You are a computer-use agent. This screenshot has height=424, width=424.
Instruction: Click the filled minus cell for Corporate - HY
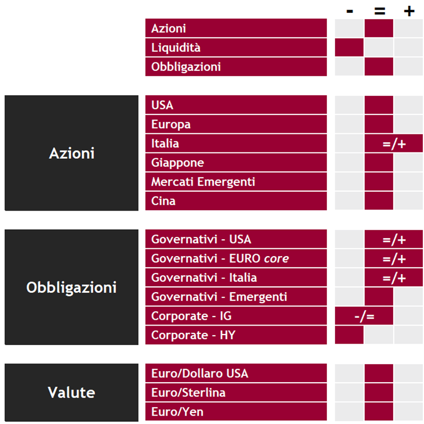click(349, 335)
